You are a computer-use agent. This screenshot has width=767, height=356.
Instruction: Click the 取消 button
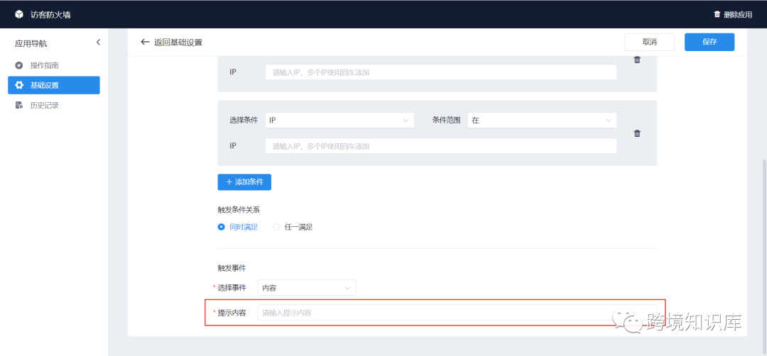(x=650, y=42)
